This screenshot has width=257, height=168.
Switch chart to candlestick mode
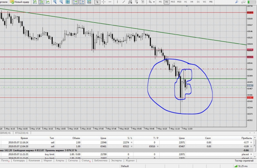click(41, 2)
